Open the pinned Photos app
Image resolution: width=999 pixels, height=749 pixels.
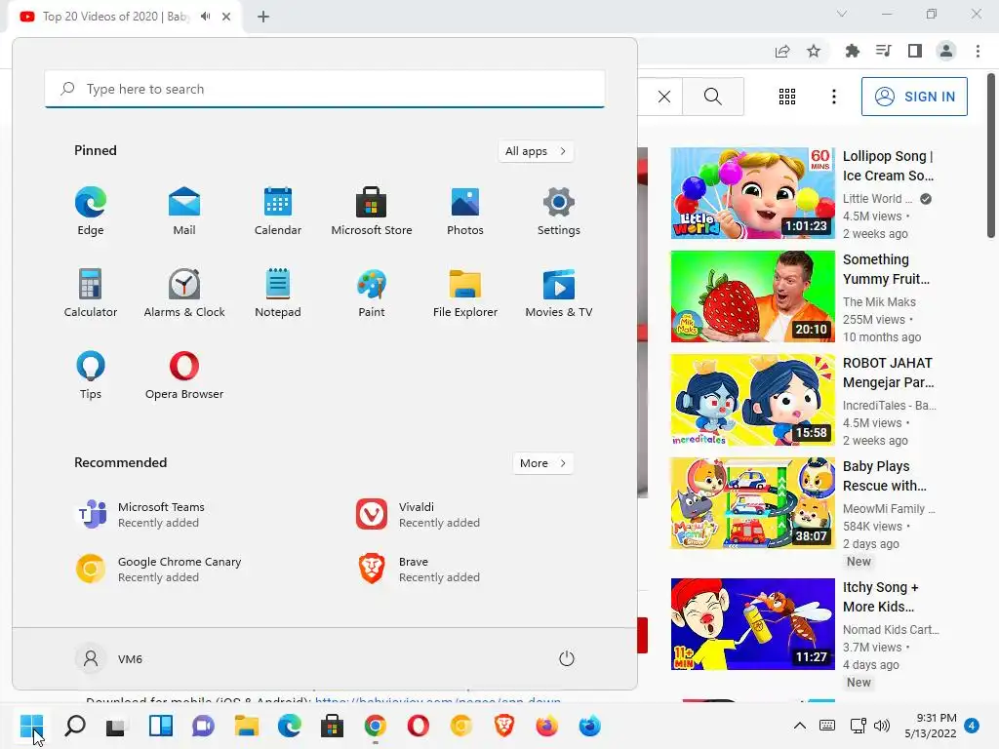click(465, 212)
